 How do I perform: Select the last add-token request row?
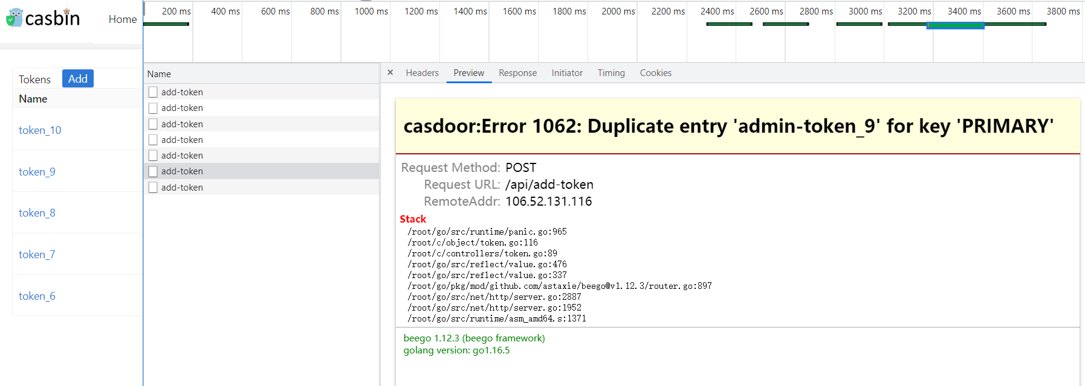pyautogui.click(x=261, y=187)
